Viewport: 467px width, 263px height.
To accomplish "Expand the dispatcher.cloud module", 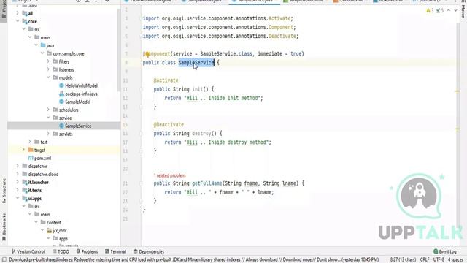I will tap(18, 174).
